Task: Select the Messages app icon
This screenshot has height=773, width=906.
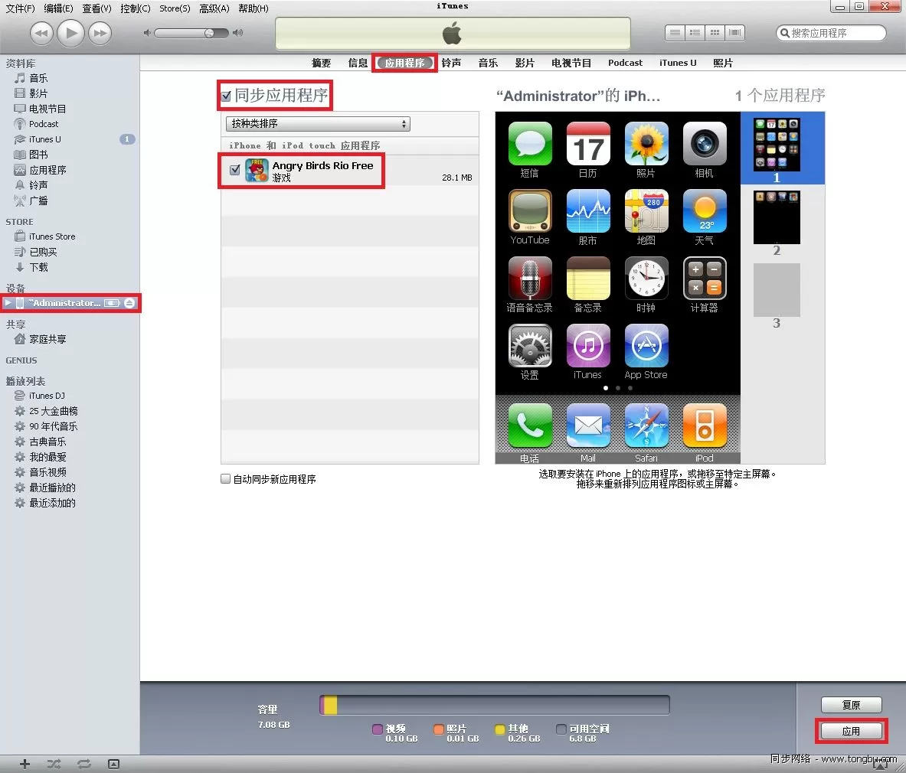Action: [530, 143]
